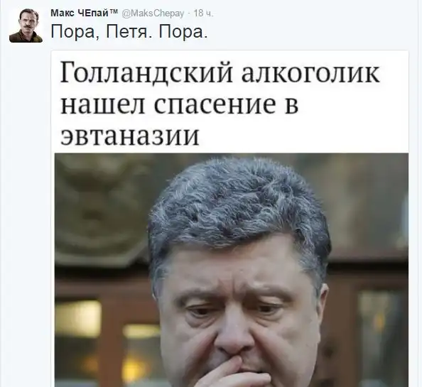The image size is (422, 387).
Task: Click the headline word "алкоголик"
Action: tap(310, 72)
